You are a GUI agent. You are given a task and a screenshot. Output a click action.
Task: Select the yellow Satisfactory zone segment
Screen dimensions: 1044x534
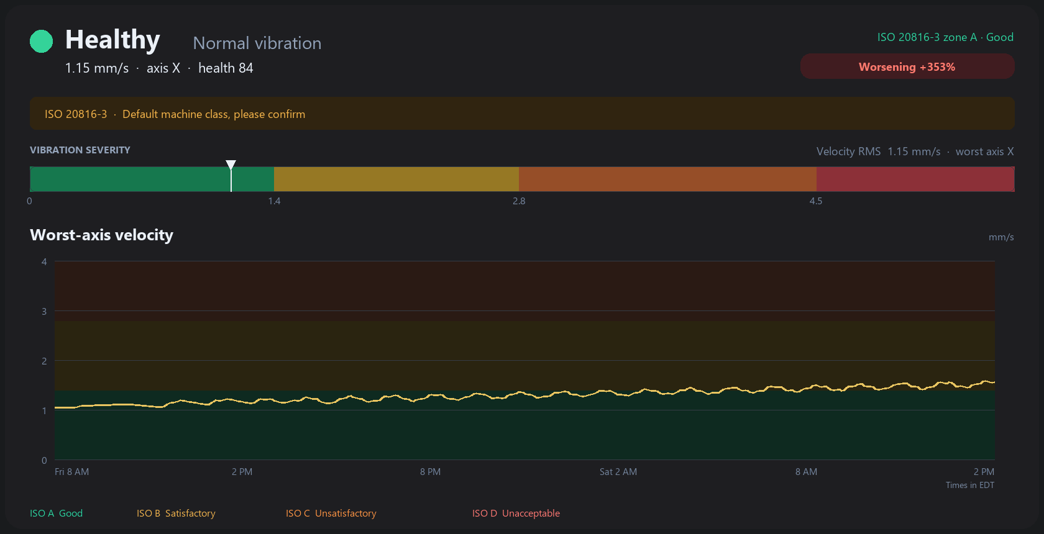point(396,179)
